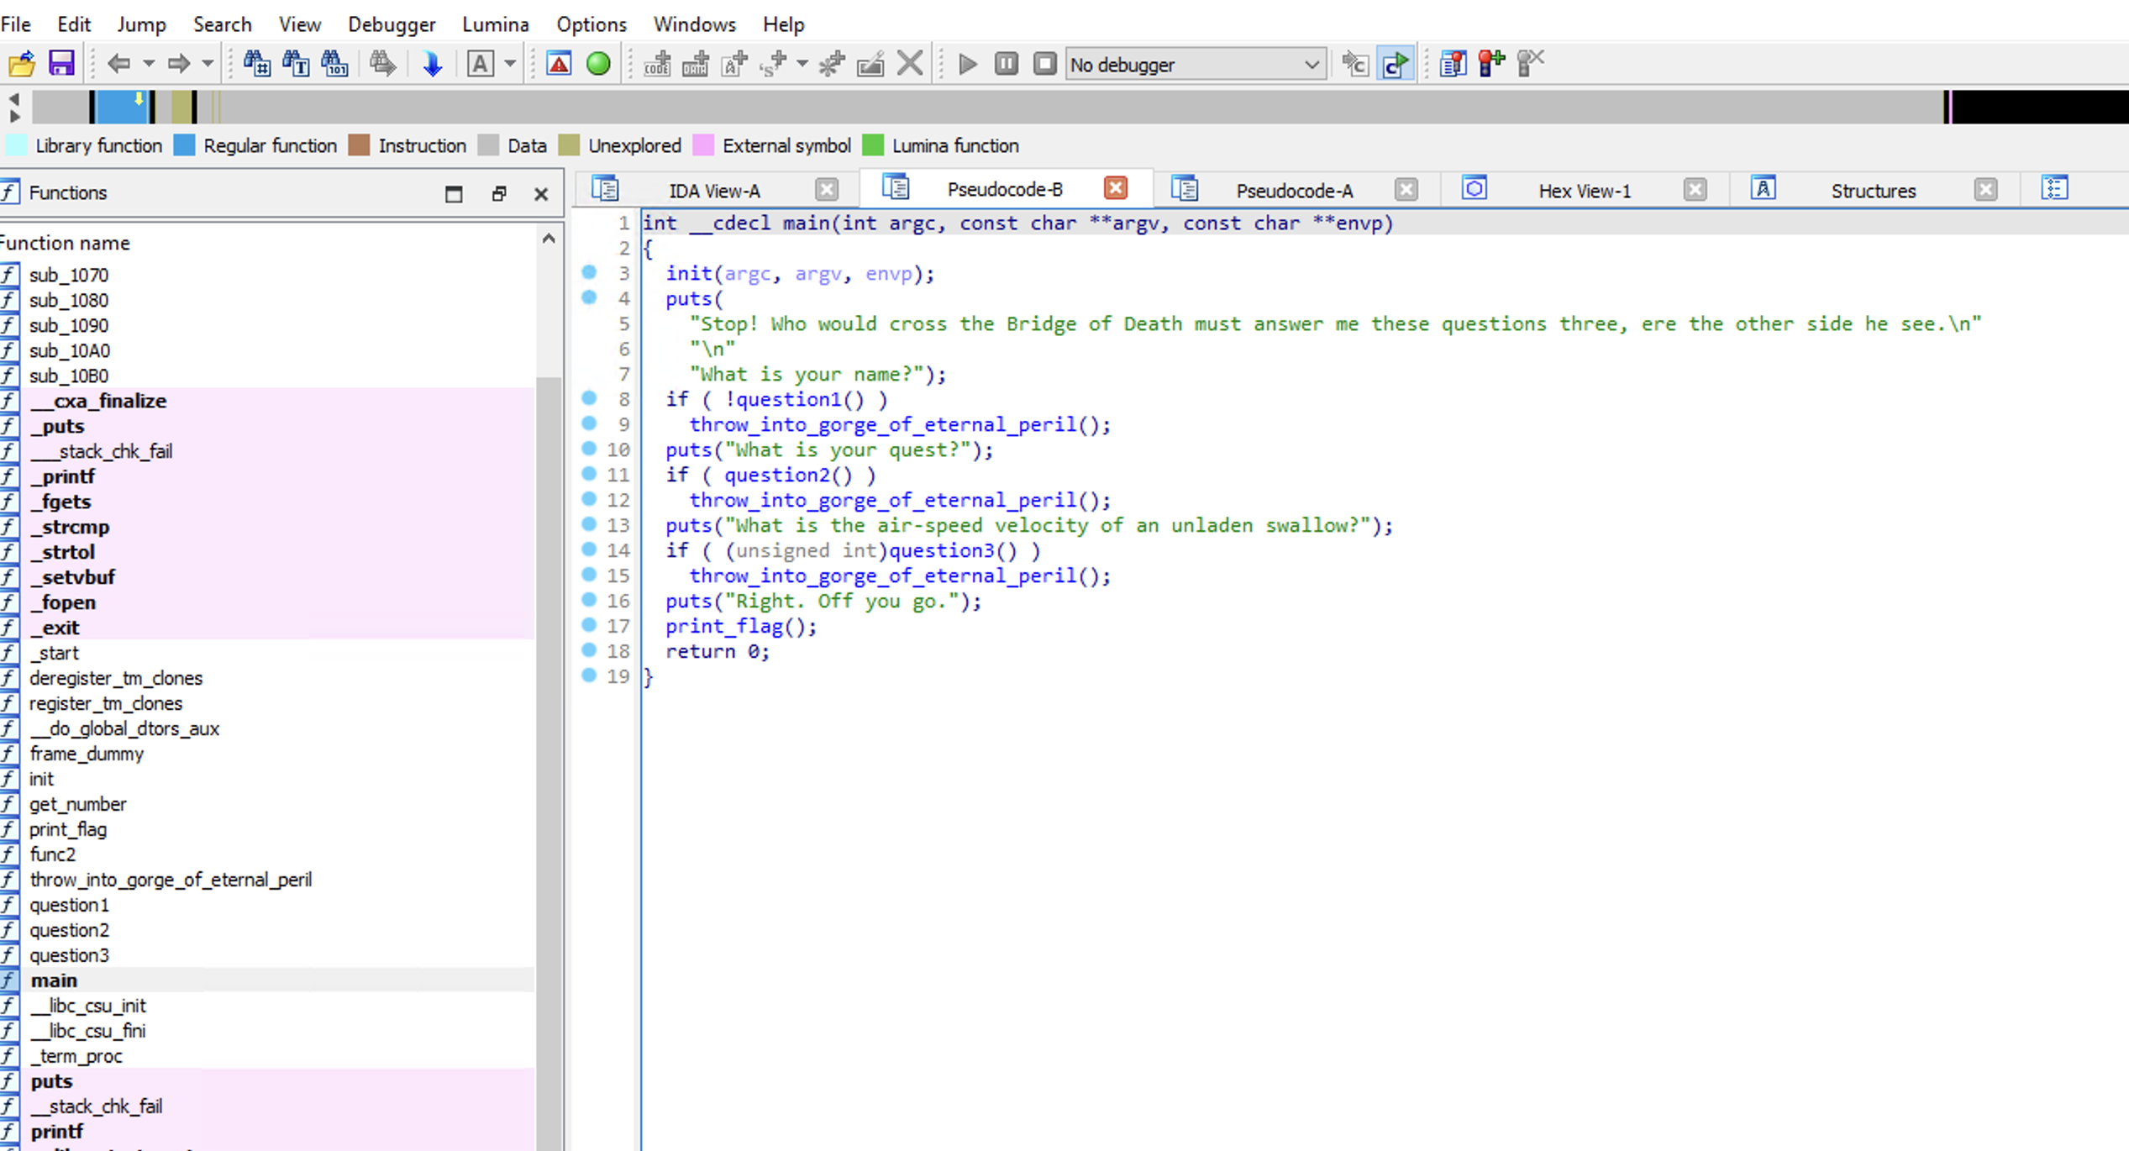
Task: Go back using the left arrow icon
Action: pos(119,64)
